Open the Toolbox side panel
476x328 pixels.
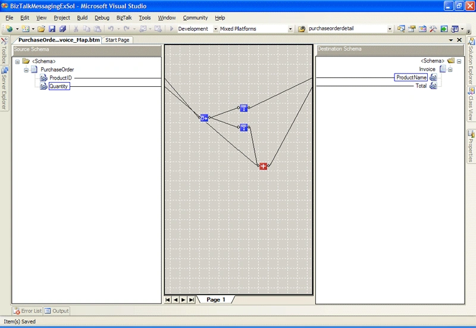[4, 51]
